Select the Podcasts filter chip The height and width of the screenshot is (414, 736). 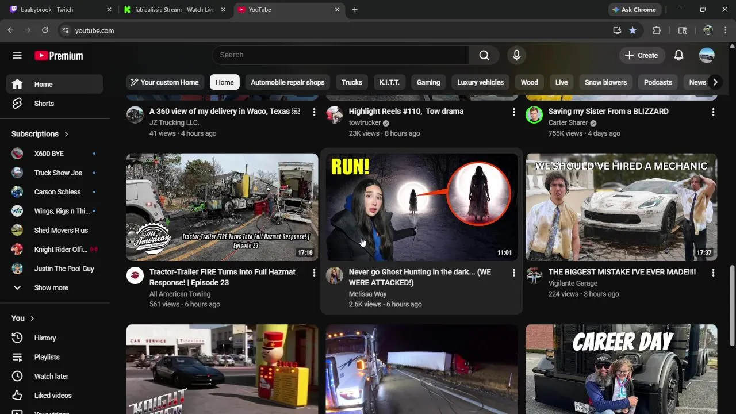[658, 82]
